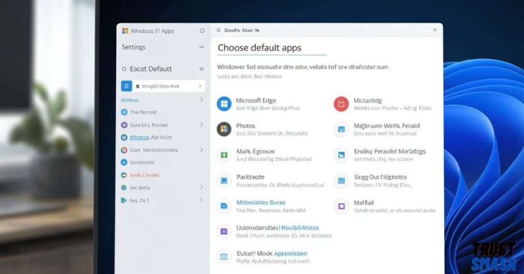Click the Choose default apps heading
The width and height of the screenshot is (524, 274).
tap(259, 48)
